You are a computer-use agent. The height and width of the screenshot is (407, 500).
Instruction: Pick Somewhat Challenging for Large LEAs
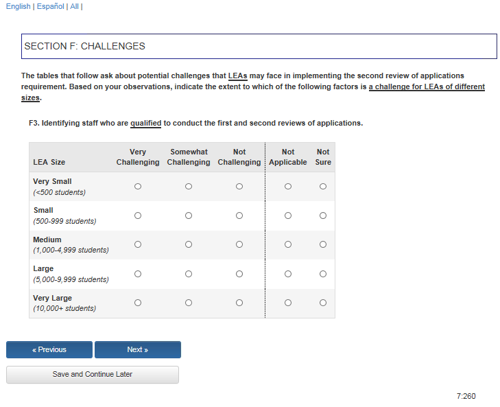point(189,274)
